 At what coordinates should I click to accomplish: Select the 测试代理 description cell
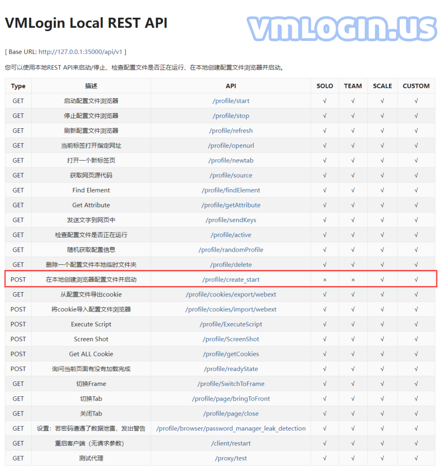click(x=91, y=458)
